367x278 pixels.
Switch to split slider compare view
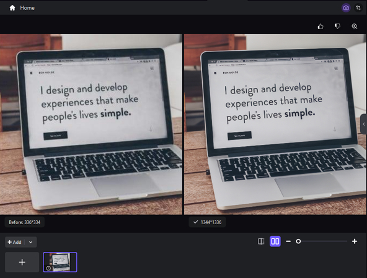pos(261,241)
